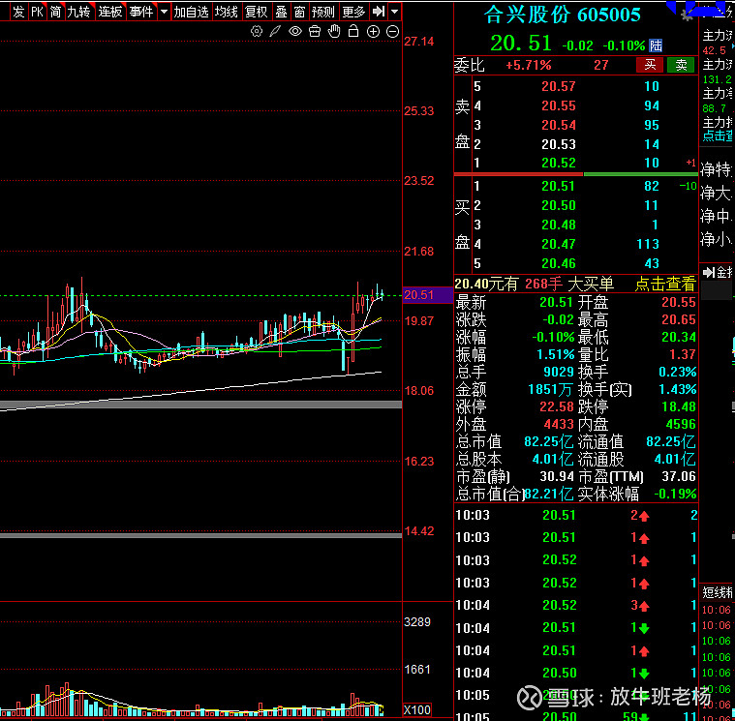Select sell level 5 price 20.57
Screen dimensions: 735x721
(559, 87)
